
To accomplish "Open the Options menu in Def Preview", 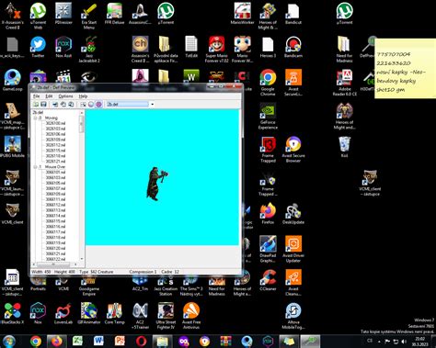I will (x=65, y=96).
